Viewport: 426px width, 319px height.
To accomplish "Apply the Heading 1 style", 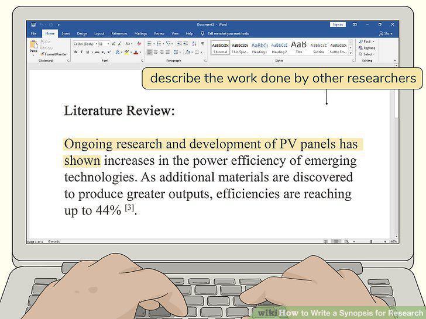I will coord(260,47).
